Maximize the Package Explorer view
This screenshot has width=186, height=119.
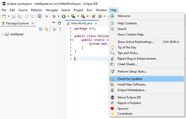pyautogui.click(x=60, y=23)
